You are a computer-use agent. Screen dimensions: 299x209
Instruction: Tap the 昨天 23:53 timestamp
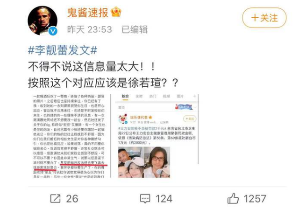[x=89, y=29]
